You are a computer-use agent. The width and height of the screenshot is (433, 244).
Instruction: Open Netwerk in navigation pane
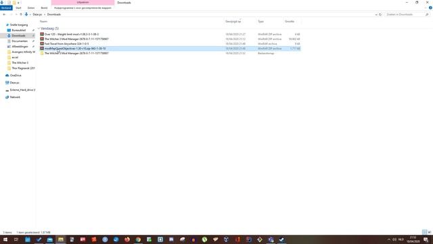tap(15, 97)
